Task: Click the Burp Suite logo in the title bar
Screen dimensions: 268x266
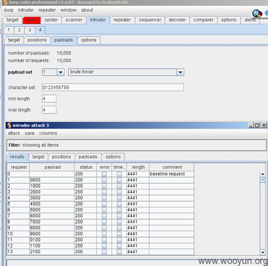Action: point(6,3)
